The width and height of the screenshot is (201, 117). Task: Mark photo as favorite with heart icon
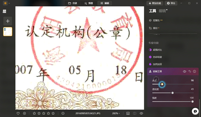coord(18,113)
